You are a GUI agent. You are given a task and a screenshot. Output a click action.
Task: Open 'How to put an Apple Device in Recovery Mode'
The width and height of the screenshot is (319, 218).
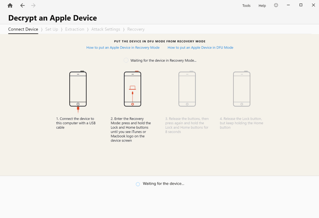coord(123,47)
